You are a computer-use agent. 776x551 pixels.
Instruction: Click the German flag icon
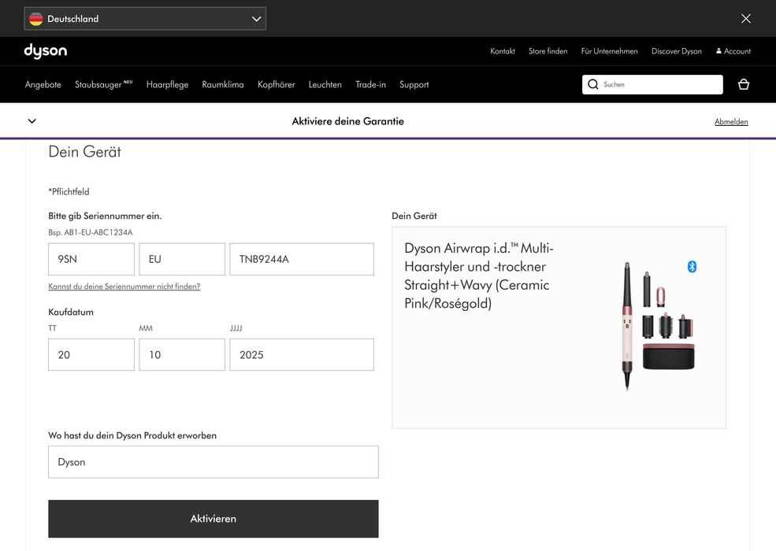(x=36, y=19)
